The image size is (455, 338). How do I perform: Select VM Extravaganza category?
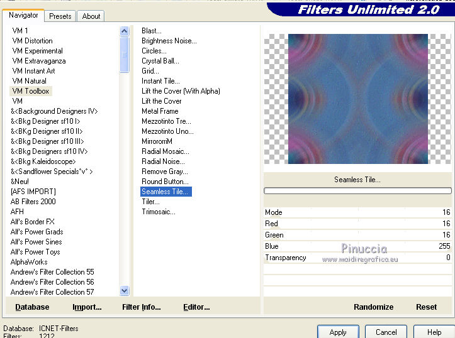tap(39, 61)
